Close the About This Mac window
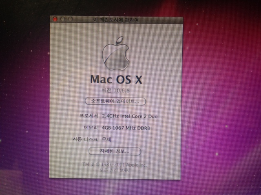The width and height of the screenshot is (261, 195). point(55,19)
